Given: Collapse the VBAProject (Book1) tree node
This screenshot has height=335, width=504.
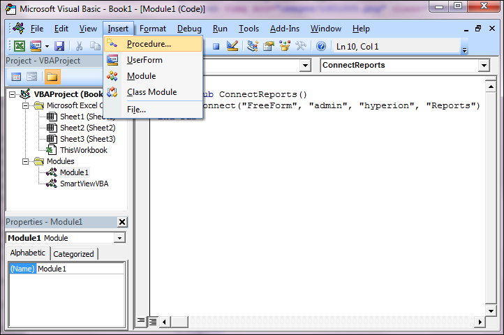Looking at the screenshot, I should (x=12, y=94).
